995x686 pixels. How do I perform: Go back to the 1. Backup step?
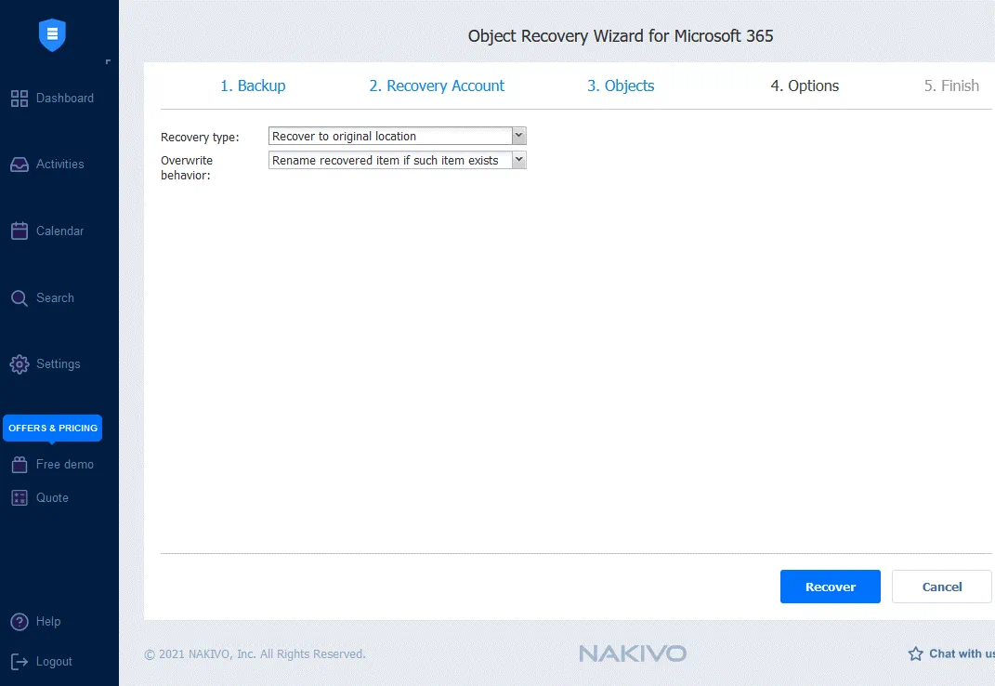[x=253, y=86]
